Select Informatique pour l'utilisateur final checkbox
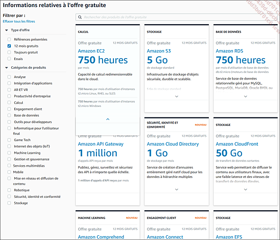The height and width of the screenshot is (240, 280). click(9, 128)
